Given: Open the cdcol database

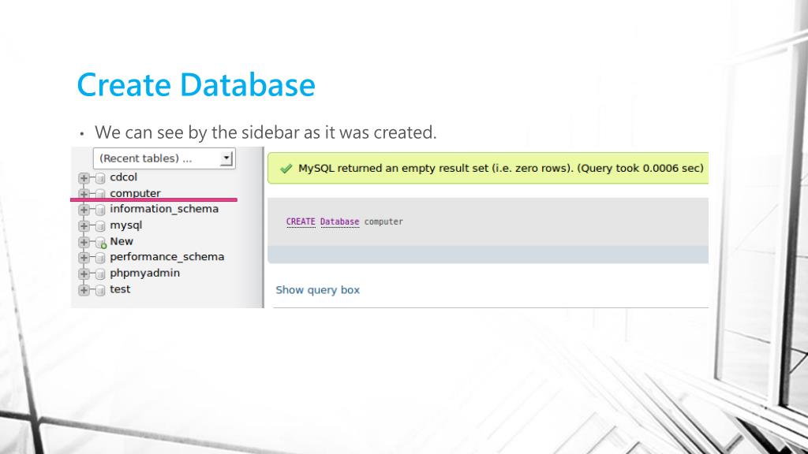Looking at the screenshot, I should pos(123,177).
